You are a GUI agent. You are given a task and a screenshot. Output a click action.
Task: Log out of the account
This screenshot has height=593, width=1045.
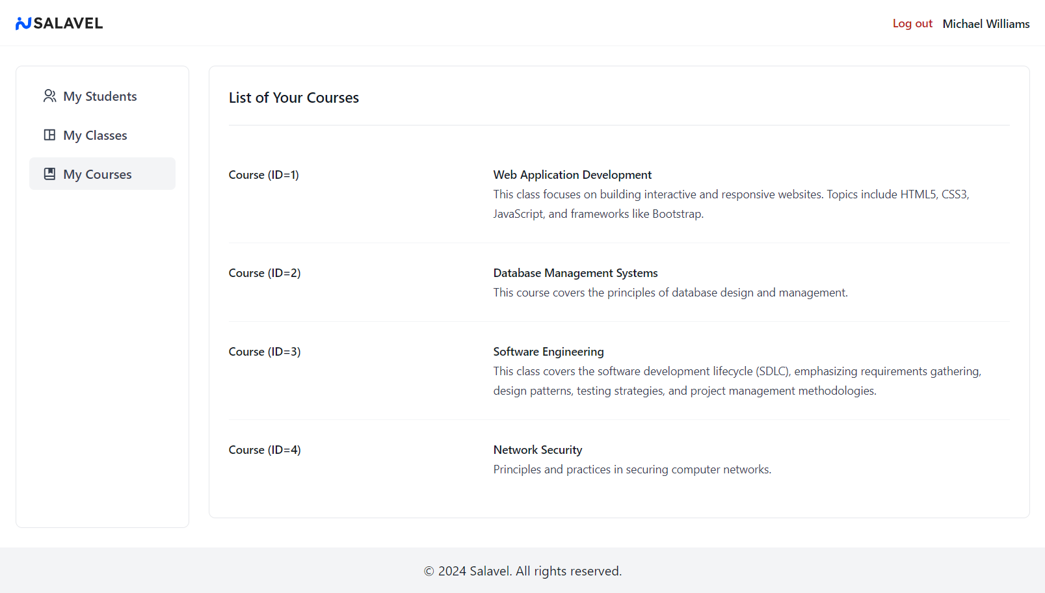912,23
